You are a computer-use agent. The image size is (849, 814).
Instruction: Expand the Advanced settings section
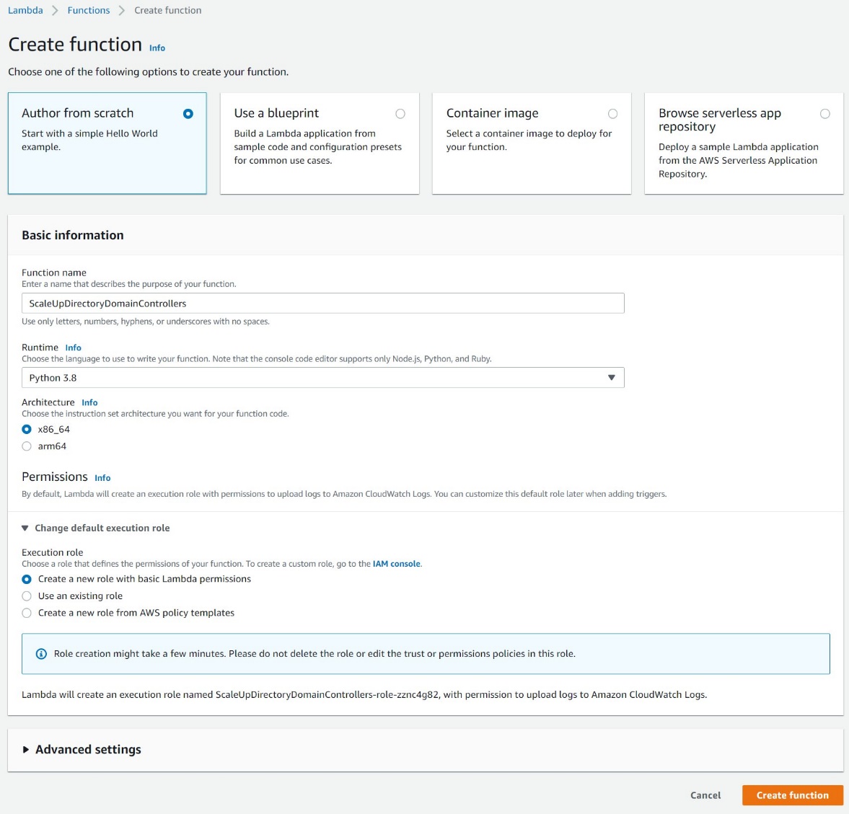coord(82,750)
